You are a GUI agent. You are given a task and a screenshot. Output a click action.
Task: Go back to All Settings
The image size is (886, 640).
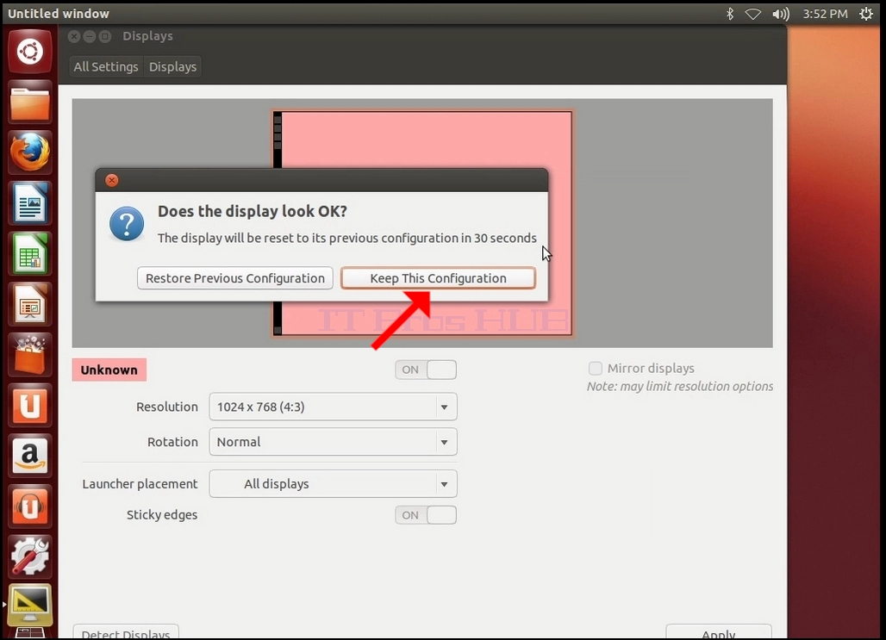pyautogui.click(x=106, y=66)
